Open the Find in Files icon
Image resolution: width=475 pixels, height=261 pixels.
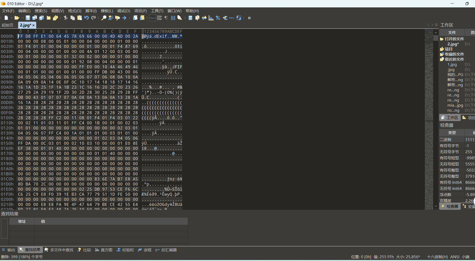pos(117,18)
